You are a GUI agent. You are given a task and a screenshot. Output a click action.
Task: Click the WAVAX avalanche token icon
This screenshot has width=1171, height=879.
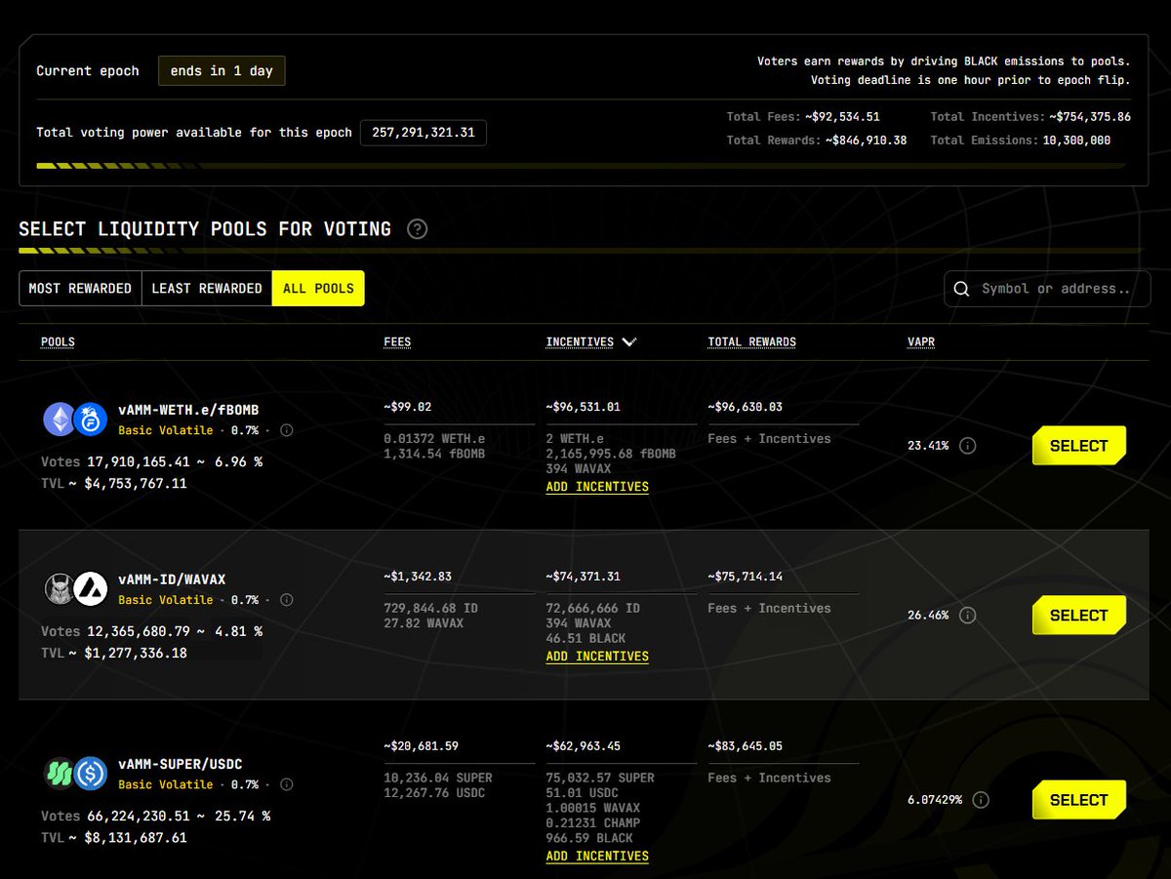90,588
